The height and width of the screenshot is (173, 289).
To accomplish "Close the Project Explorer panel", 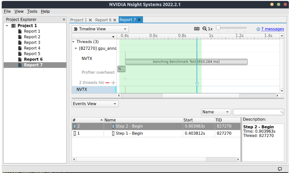I will tap(64, 19).
